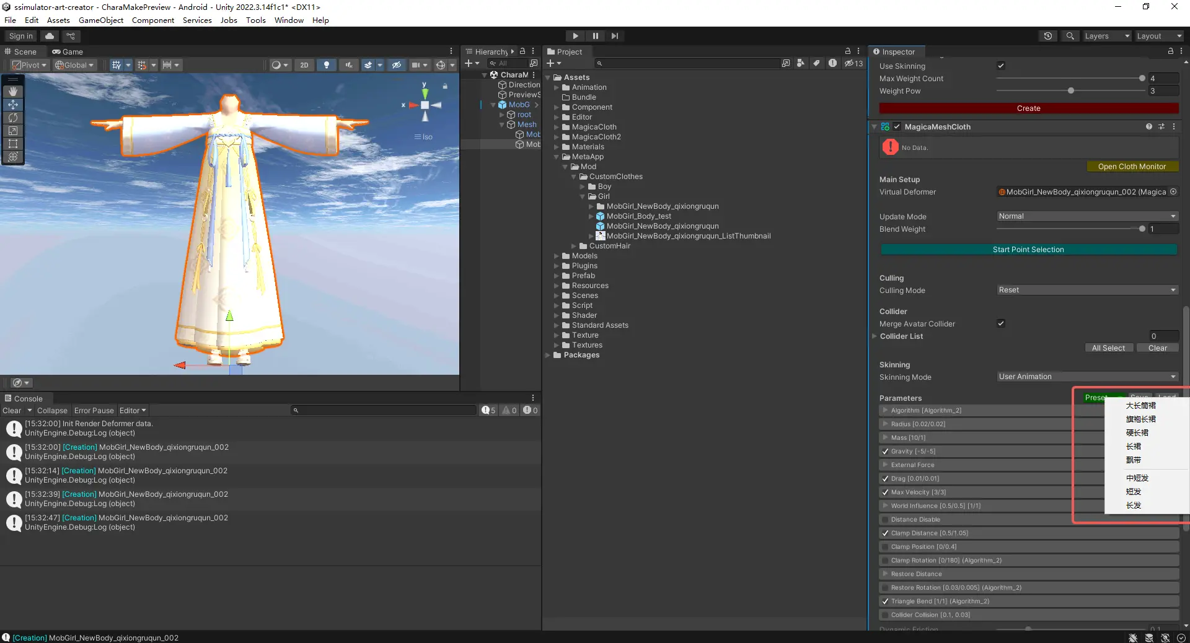Uncheck Max Velocity parameter checkbox
Screen dimensions: 1190x643
pyautogui.click(x=885, y=492)
